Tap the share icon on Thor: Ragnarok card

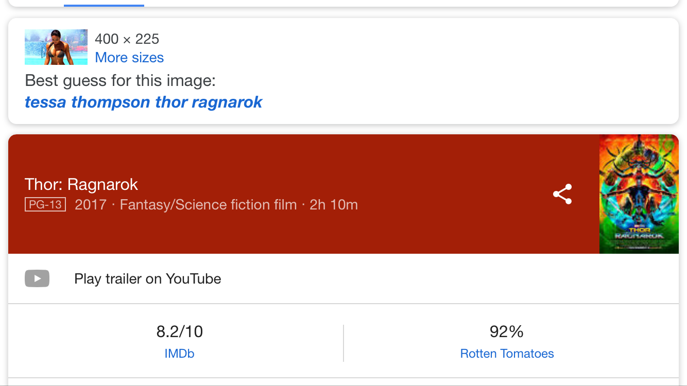562,194
